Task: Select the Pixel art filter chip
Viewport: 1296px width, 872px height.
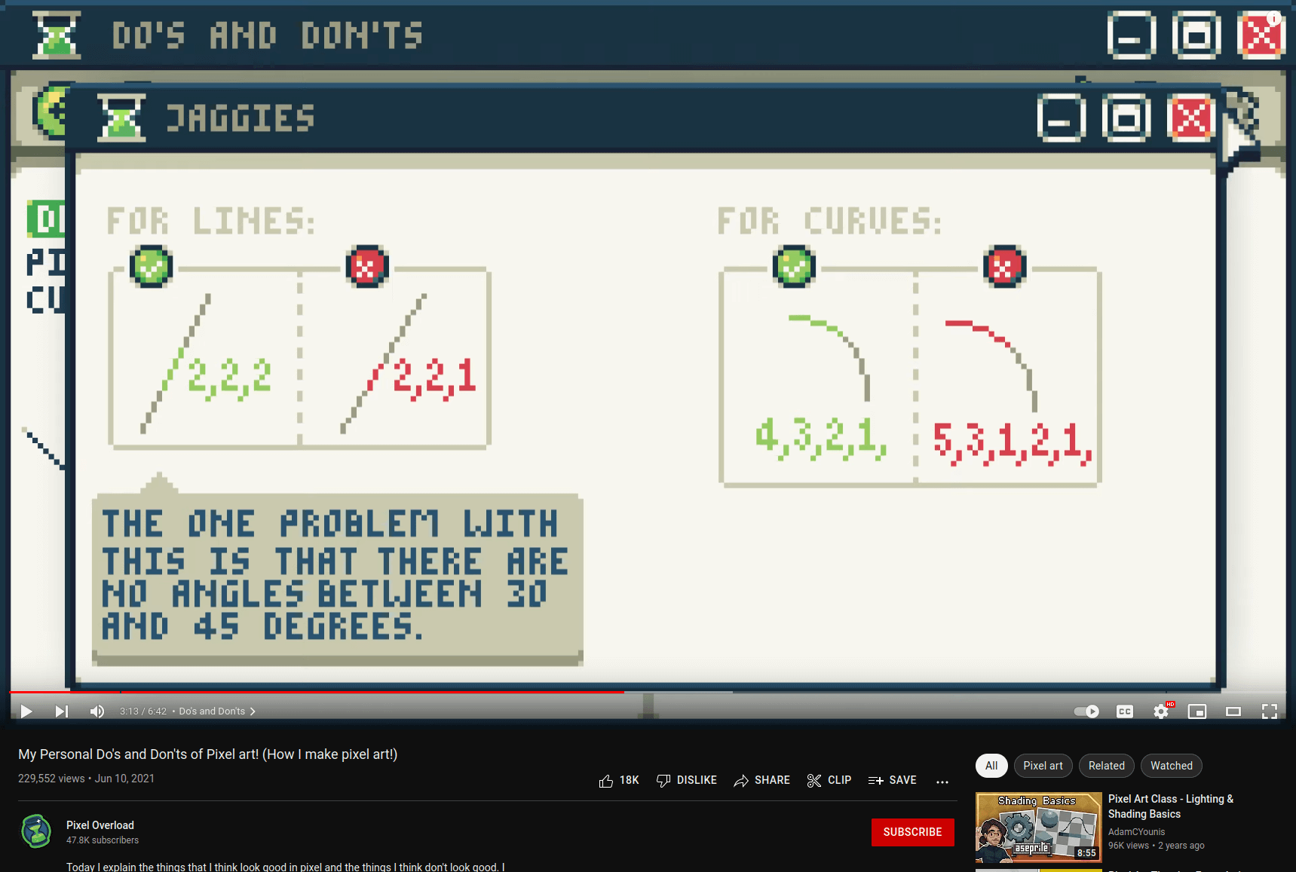Action: [x=1043, y=766]
